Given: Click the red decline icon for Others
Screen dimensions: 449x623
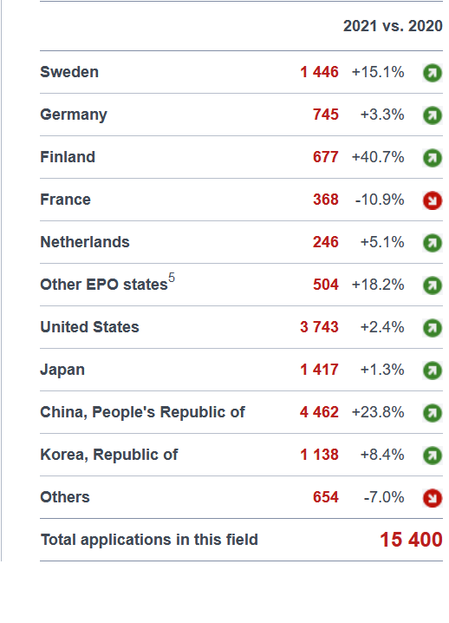Looking at the screenshot, I should tap(433, 498).
